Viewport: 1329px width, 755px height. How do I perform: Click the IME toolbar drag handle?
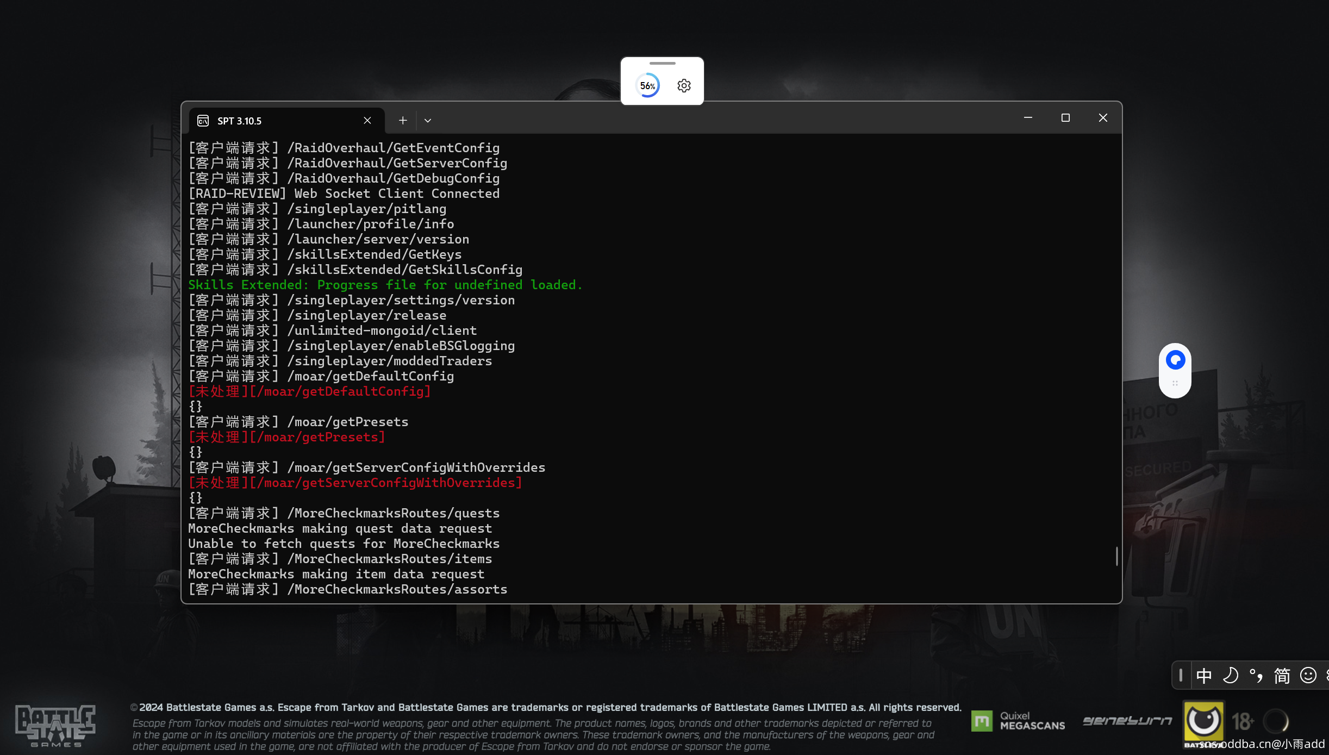coord(1181,676)
